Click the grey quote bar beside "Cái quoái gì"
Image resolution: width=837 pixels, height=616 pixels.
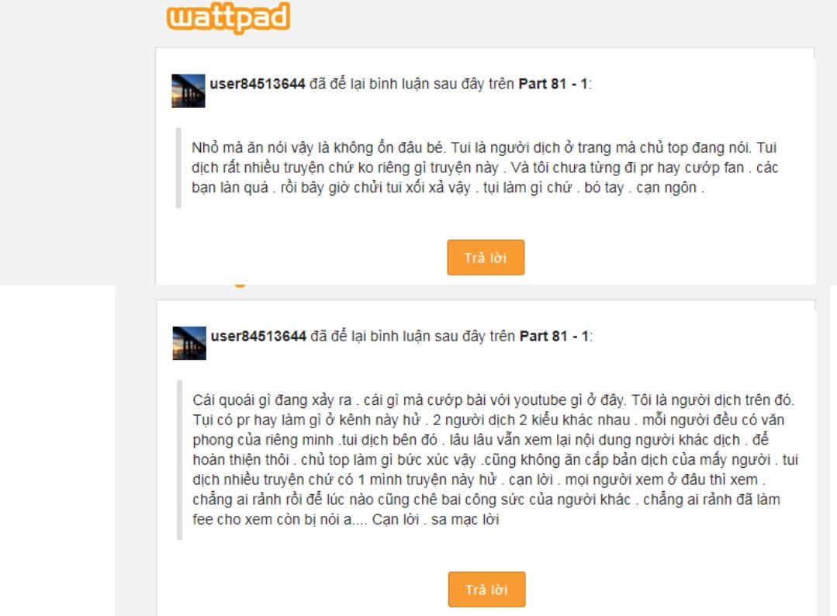[x=179, y=460]
